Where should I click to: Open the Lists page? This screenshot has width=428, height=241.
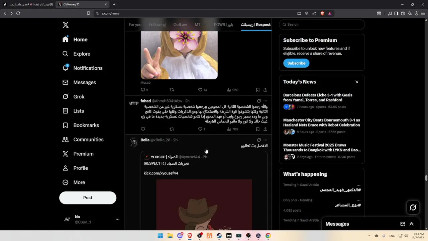[73, 111]
